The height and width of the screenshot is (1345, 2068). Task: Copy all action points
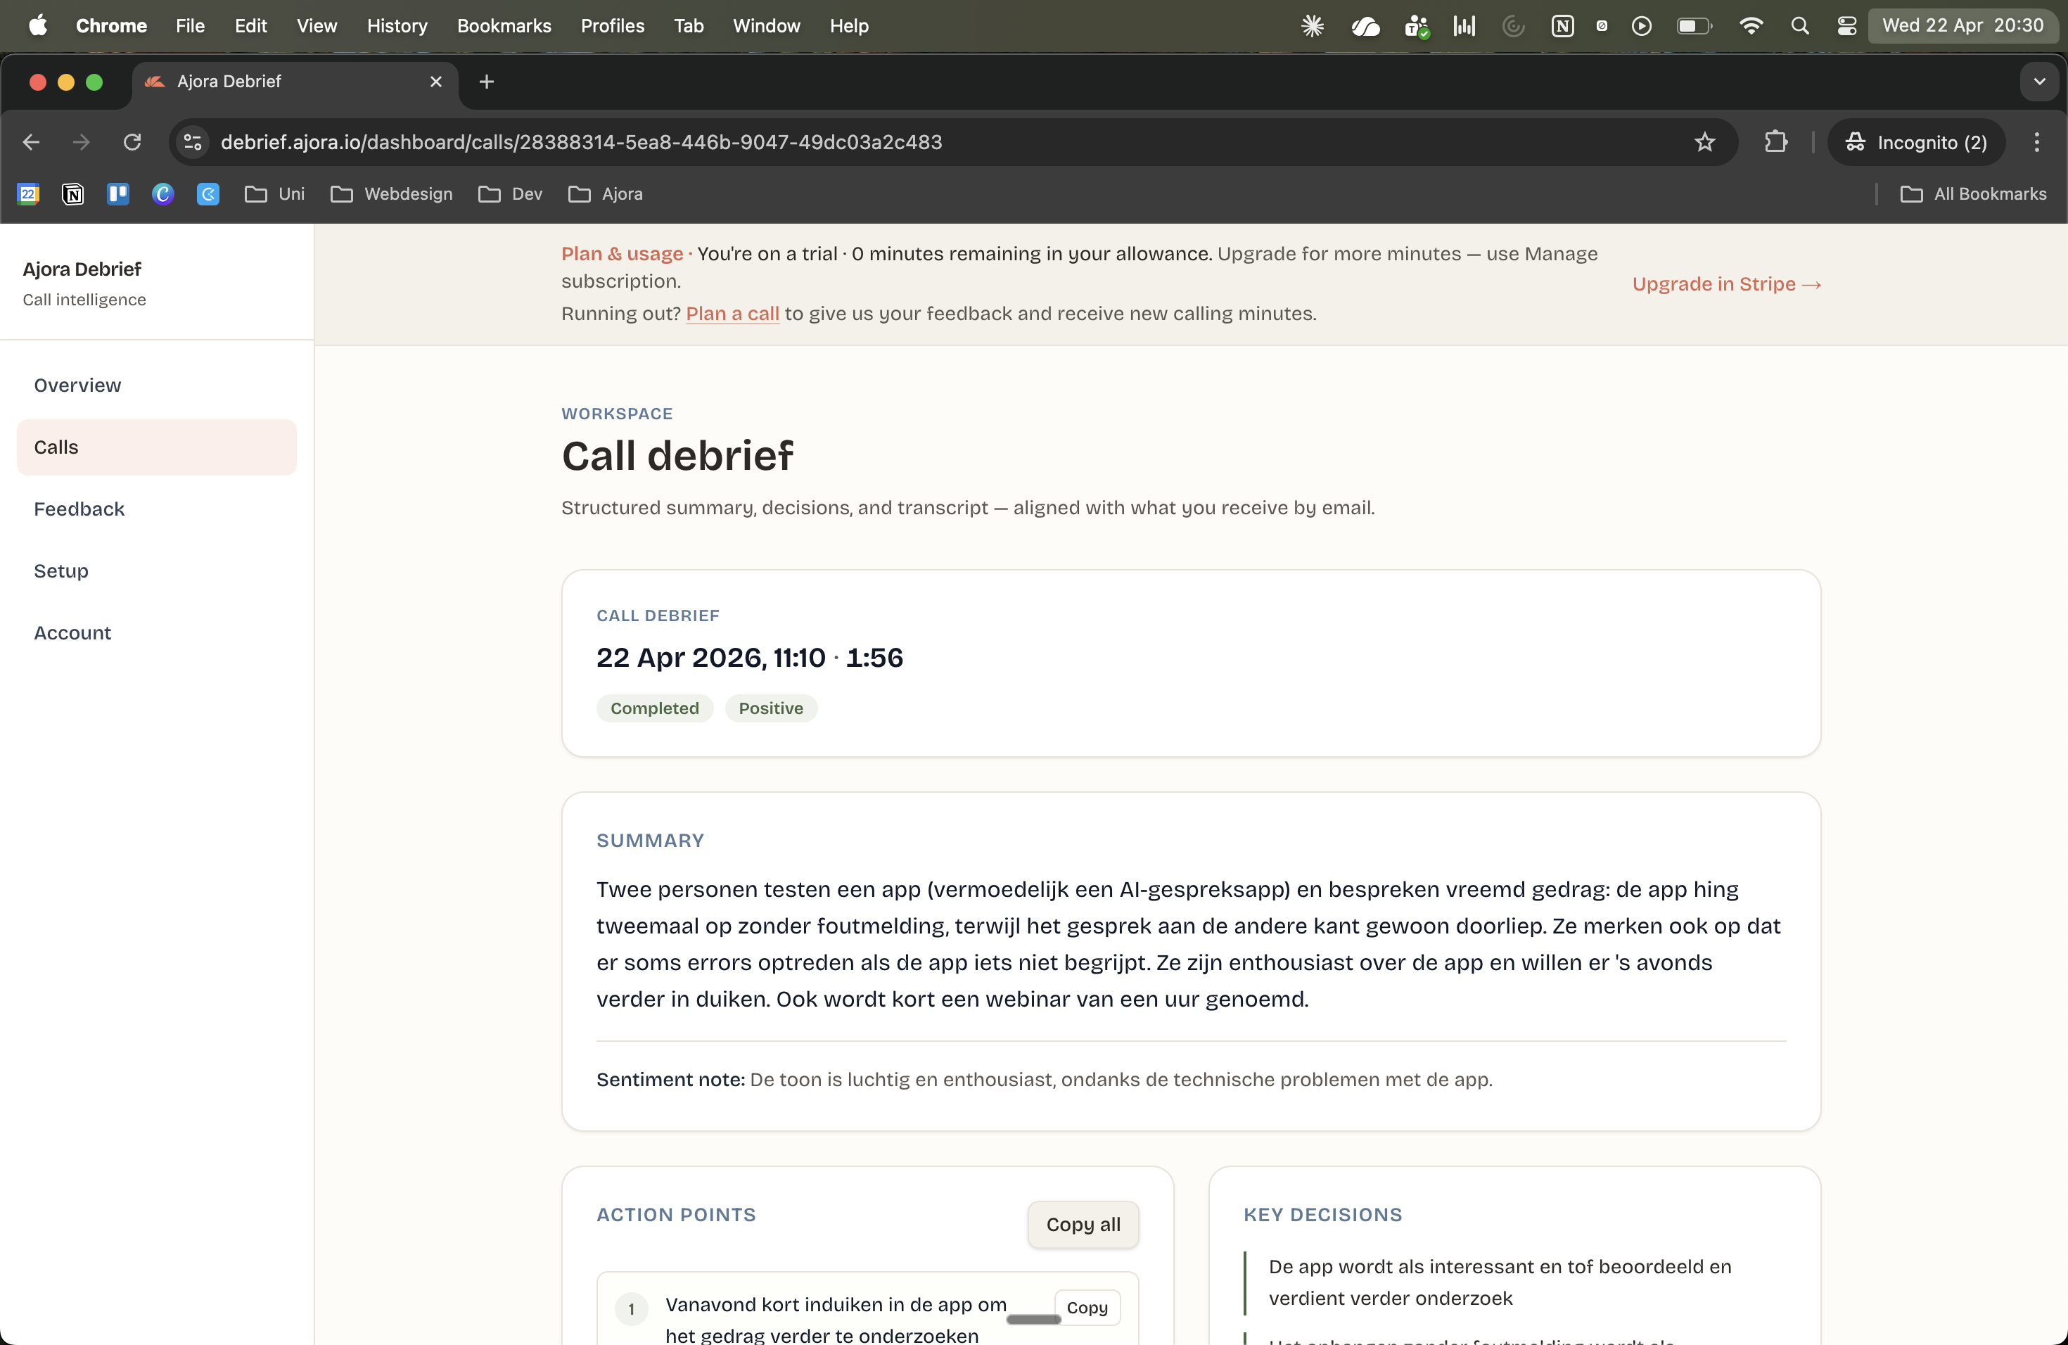[1083, 1224]
